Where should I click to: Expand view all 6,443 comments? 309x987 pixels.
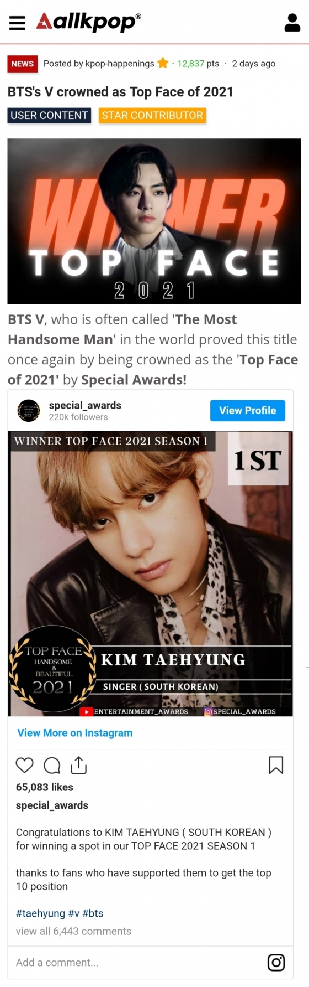pos(73,931)
